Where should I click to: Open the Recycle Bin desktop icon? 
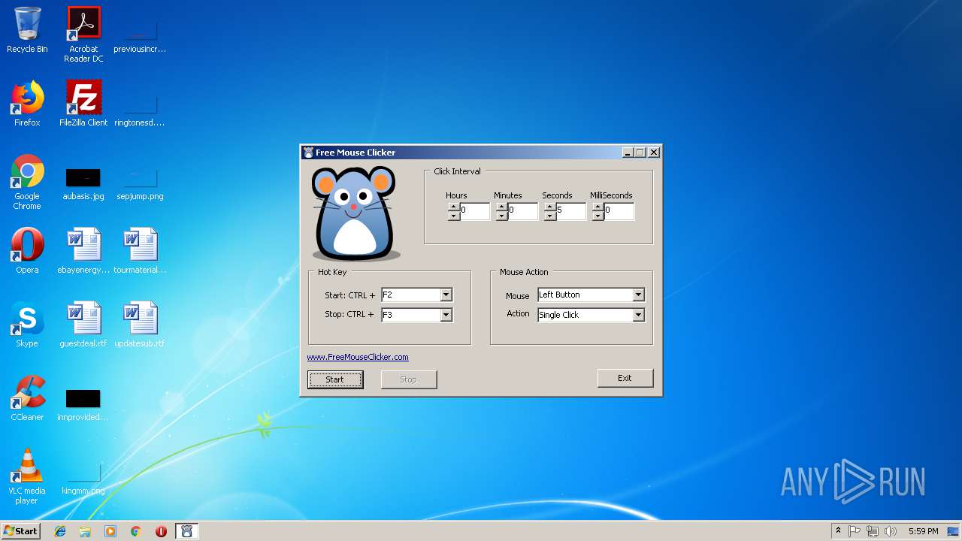pos(27,30)
